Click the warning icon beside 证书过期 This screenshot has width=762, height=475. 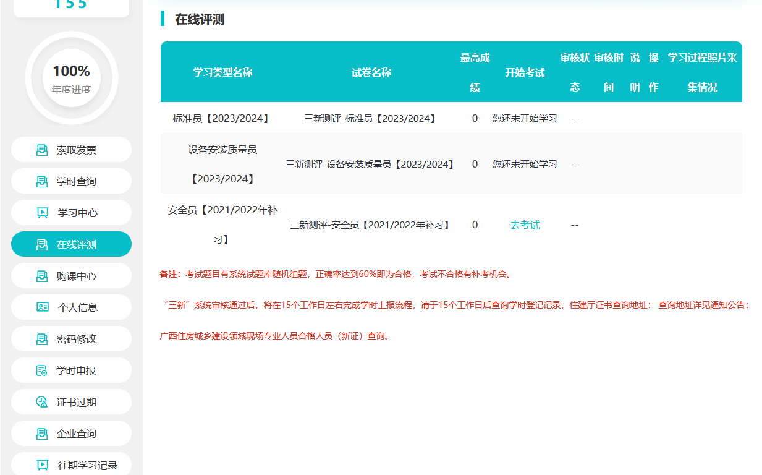42,402
